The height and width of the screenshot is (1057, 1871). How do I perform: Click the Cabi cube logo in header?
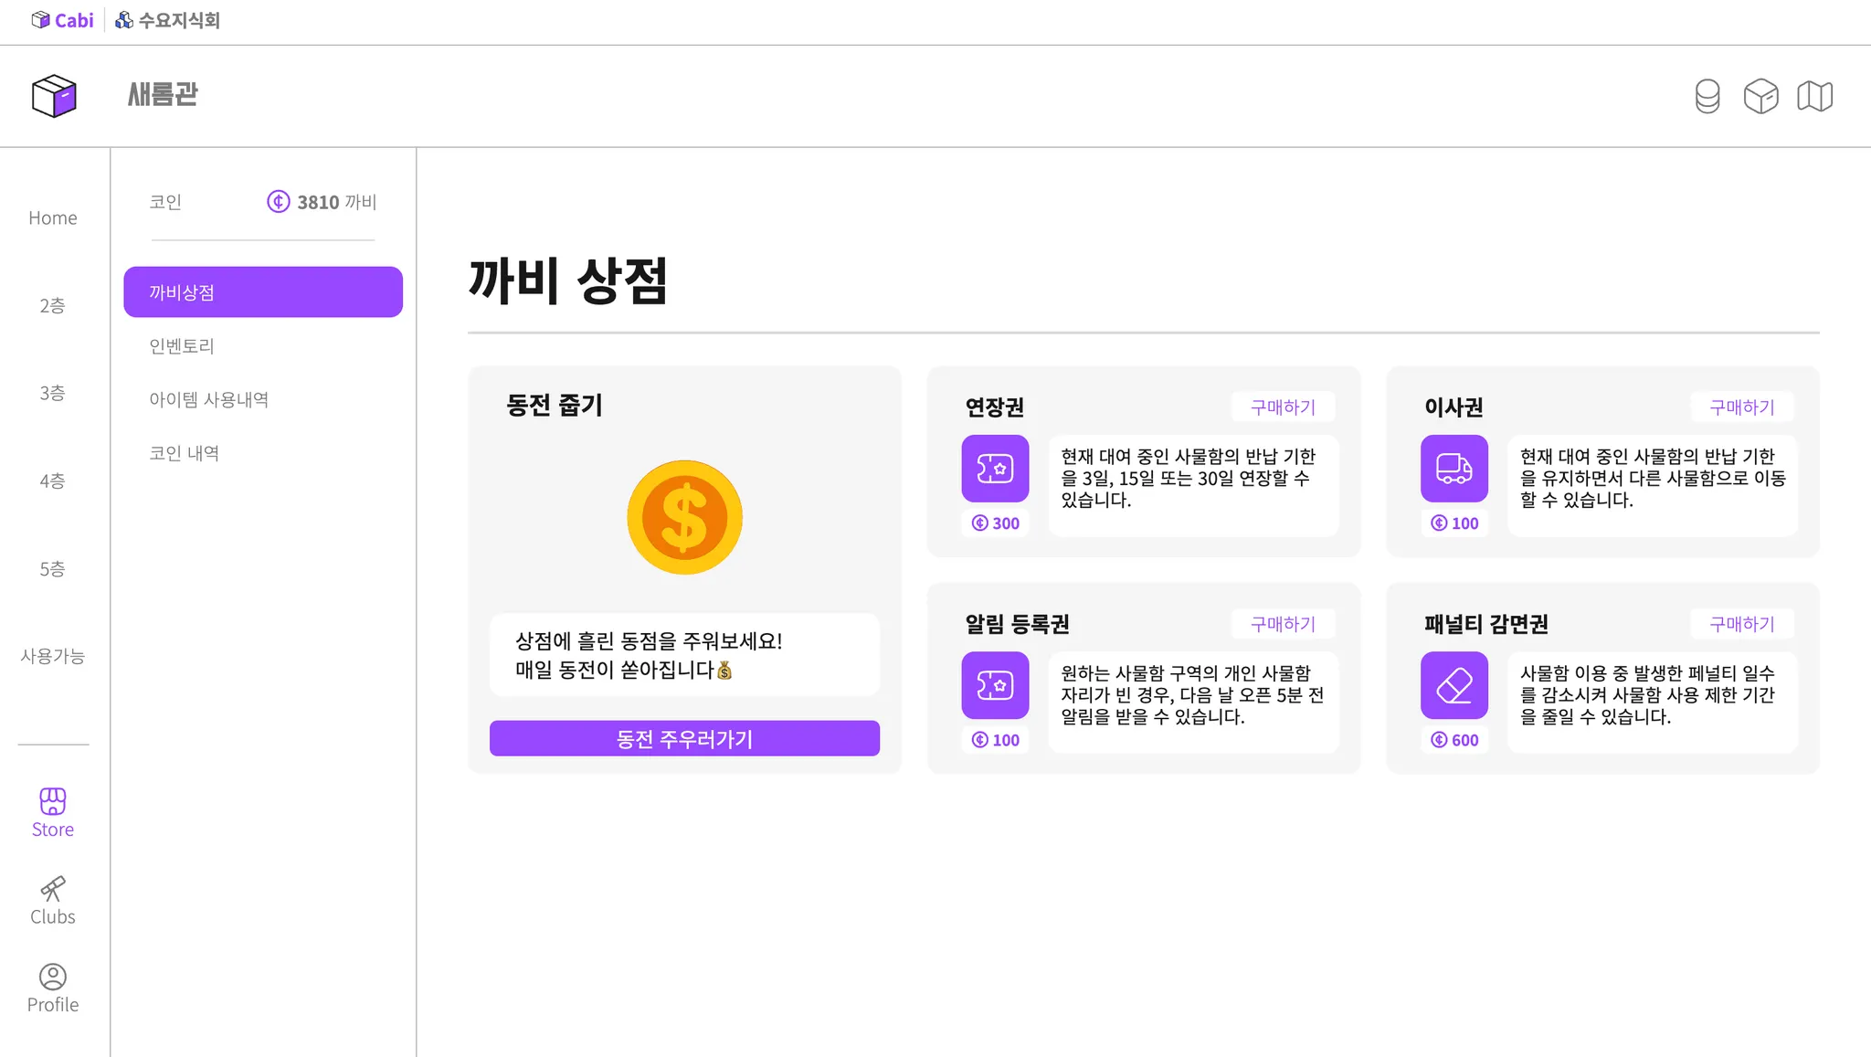[x=54, y=96]
